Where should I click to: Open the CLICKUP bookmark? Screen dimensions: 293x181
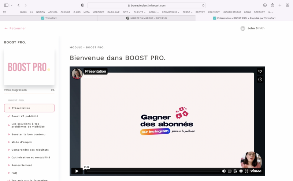pyautogui.click(x=66, y=12)
